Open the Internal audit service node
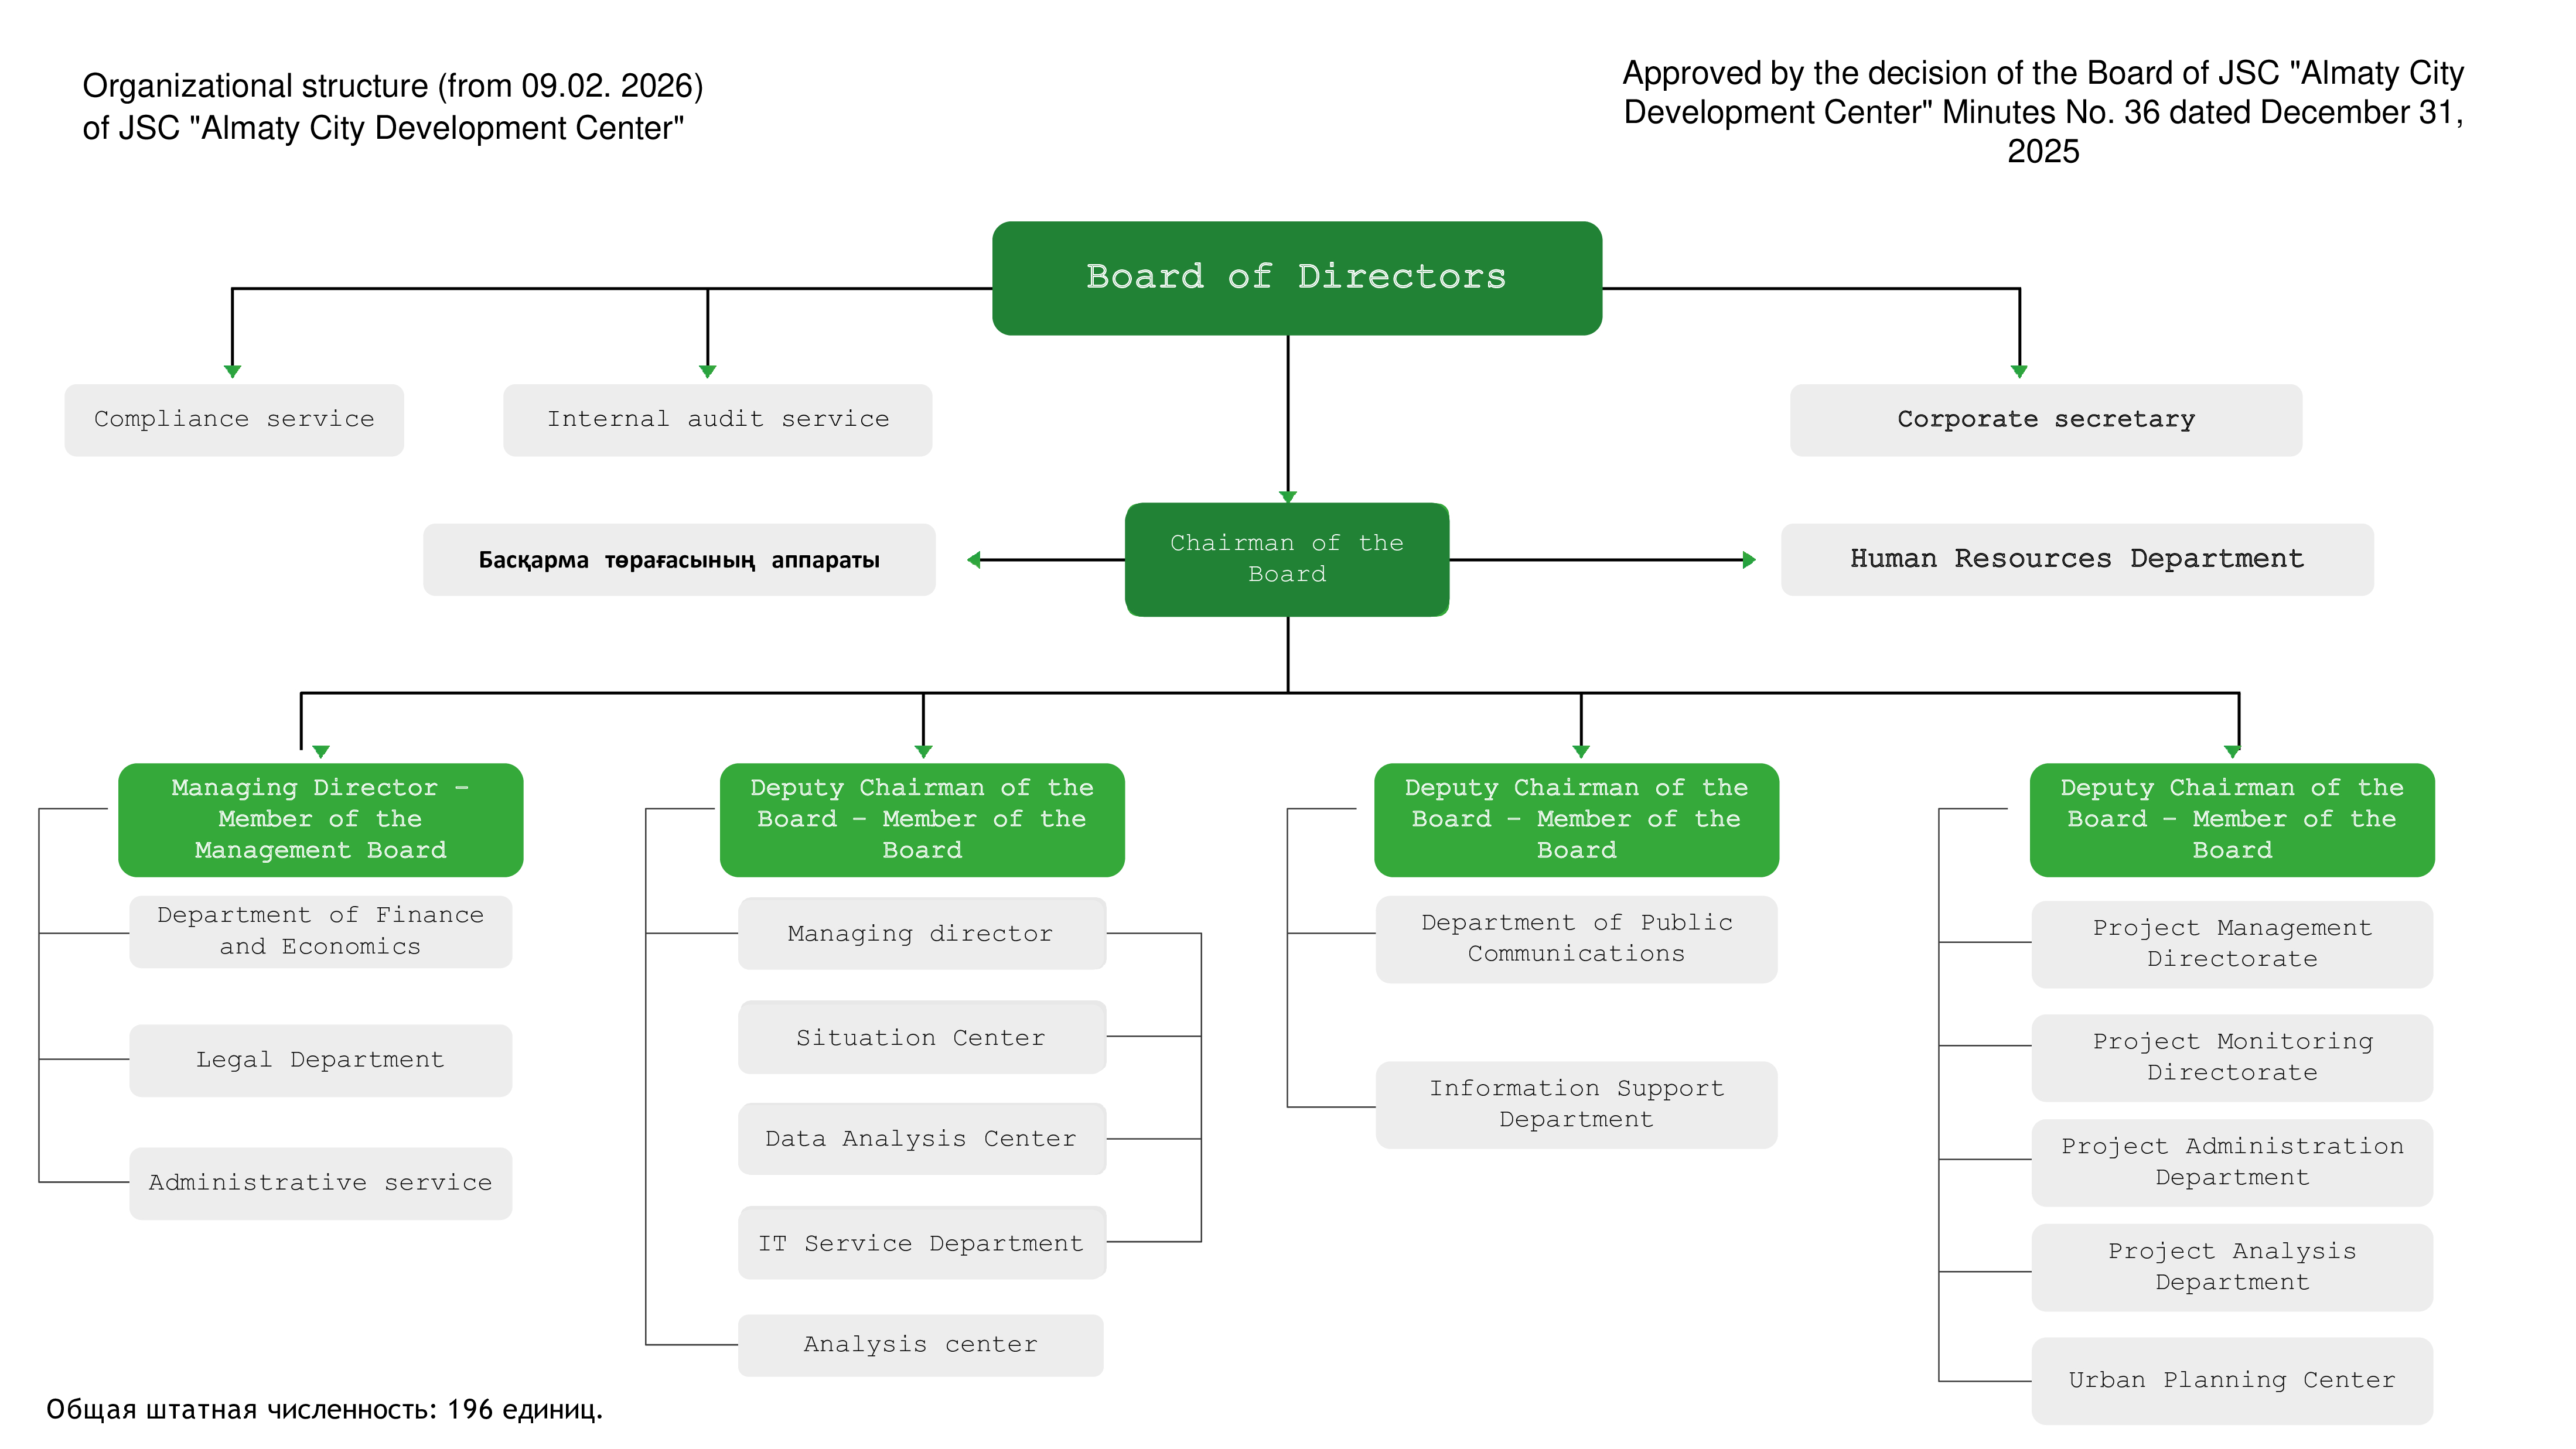Screen dimensions: 2576x1449 coord(717,419)
